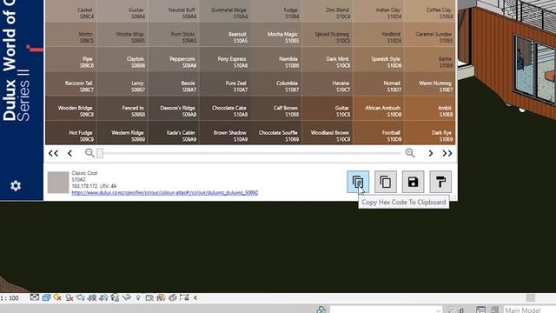Pick the Peppercorn swatch
Viewport: 556px width, 313px height.
(174, 59)
